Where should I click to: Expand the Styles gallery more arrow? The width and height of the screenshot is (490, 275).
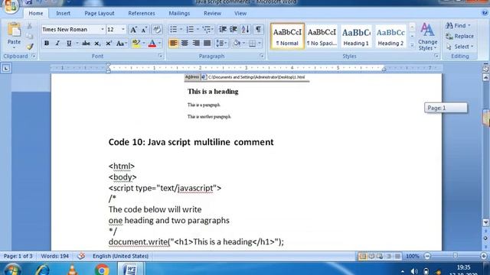coord(412,46)
